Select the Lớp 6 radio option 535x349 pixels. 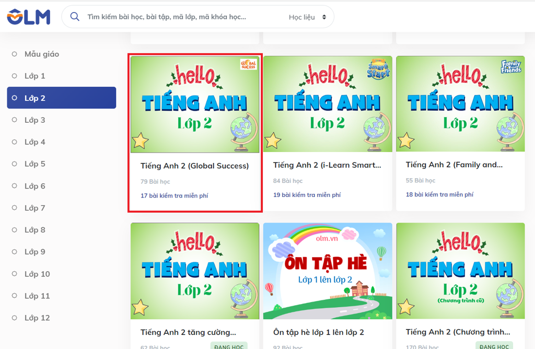[14, 186]
